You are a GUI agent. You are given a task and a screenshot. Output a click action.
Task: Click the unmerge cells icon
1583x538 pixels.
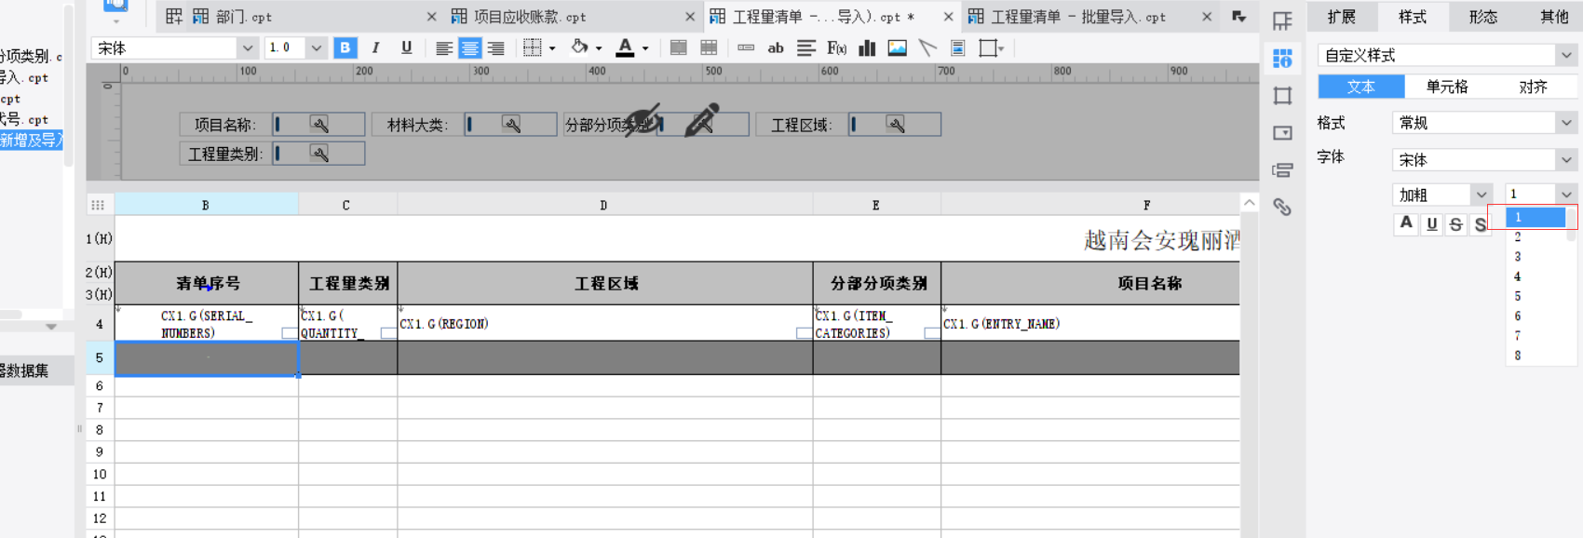pos(709,47)
